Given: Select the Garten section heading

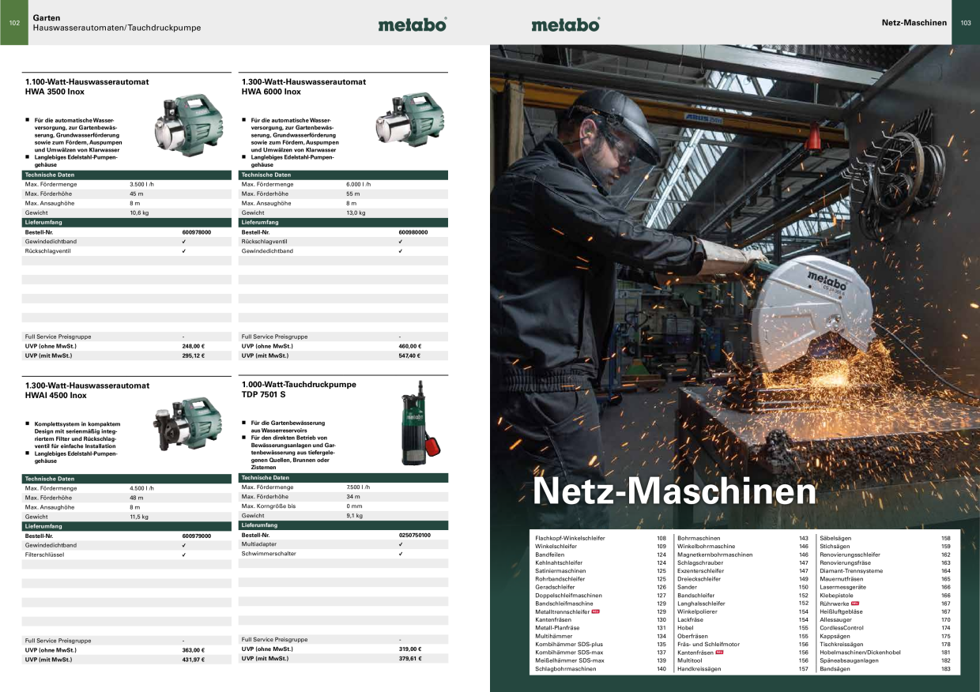Looking at the screenshot, I should pos(47,17).
